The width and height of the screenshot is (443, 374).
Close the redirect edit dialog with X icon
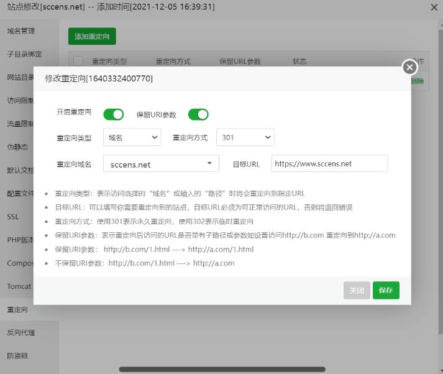(x=409, y=67)
